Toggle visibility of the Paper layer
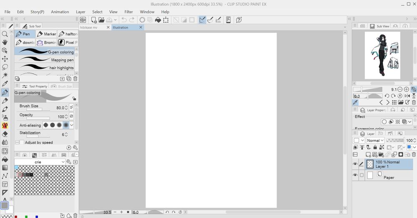417x218 pixels. point(355,175)
